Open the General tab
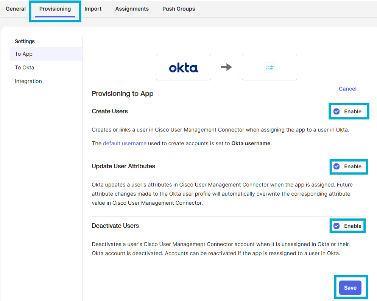 tap(16, 9)
